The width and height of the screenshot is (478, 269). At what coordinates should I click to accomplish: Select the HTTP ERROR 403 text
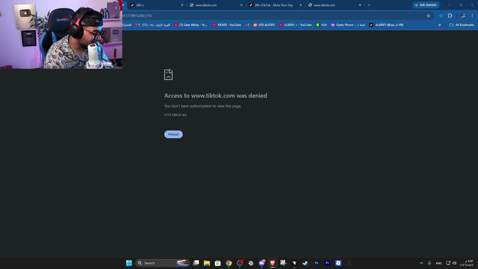(176, 115)
